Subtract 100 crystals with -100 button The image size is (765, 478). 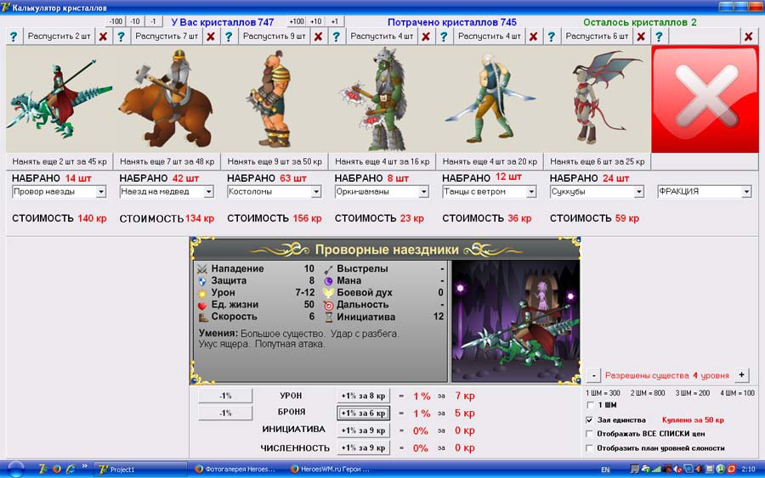[116, 21]
